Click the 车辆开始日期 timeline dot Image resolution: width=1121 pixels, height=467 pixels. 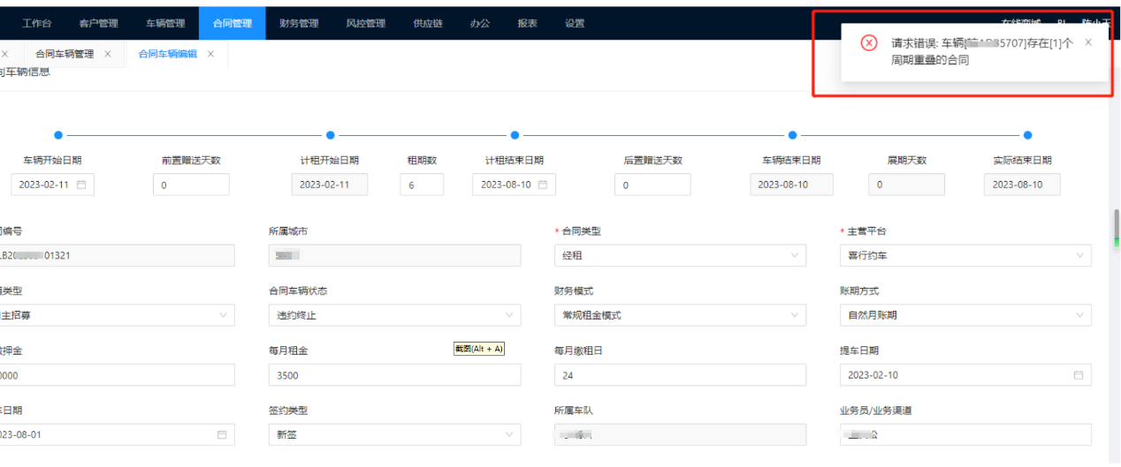[x=58, y=135]
